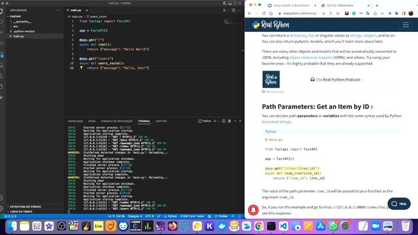Open Visual Studio Code from the Dock
This screenshot has width=418, height=235.
[x=283, y=227]
